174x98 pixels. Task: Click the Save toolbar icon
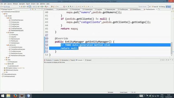[x=5, y=7]
